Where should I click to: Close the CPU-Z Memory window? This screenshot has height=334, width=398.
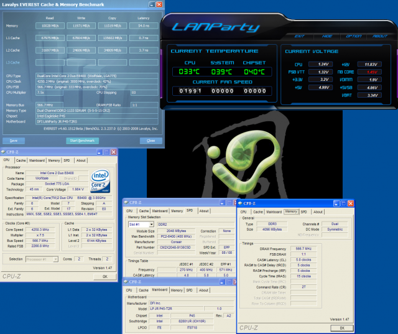pos(351,203)
